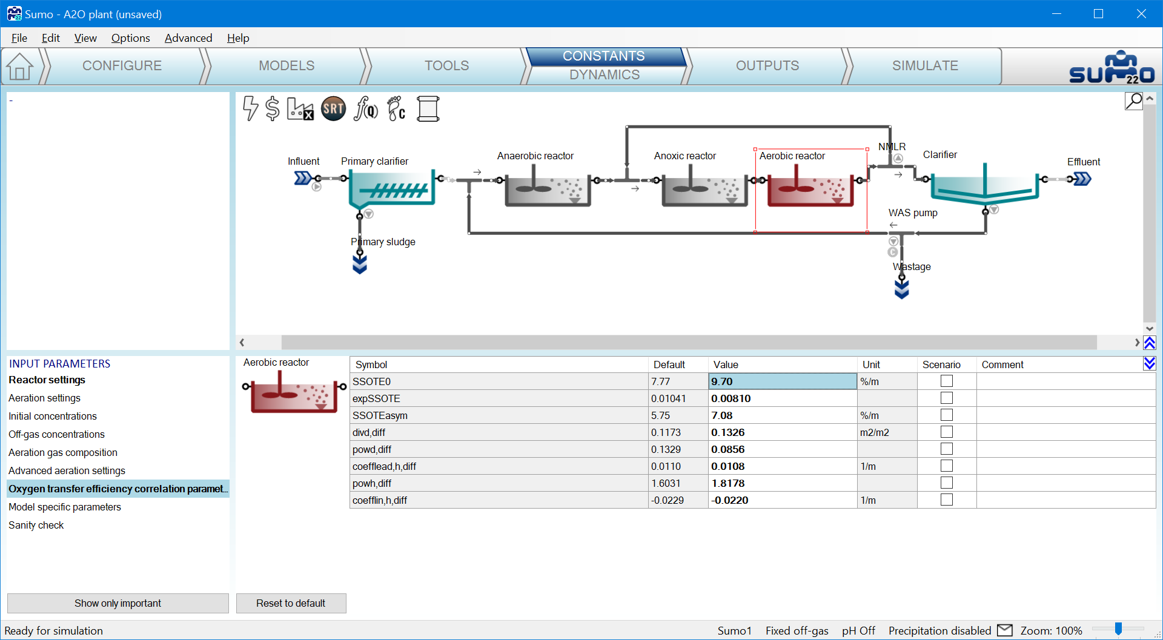The height and width of the screenshot is (640, 1163).
Task: Check Scenario box for coefflin,h,diff
Action: (x=946, y=500)
